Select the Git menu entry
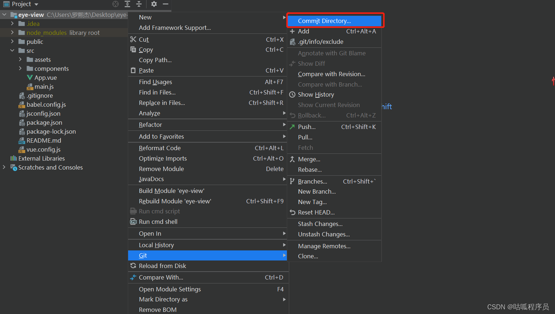The image size is (555, 314). [x=207, y=255]
